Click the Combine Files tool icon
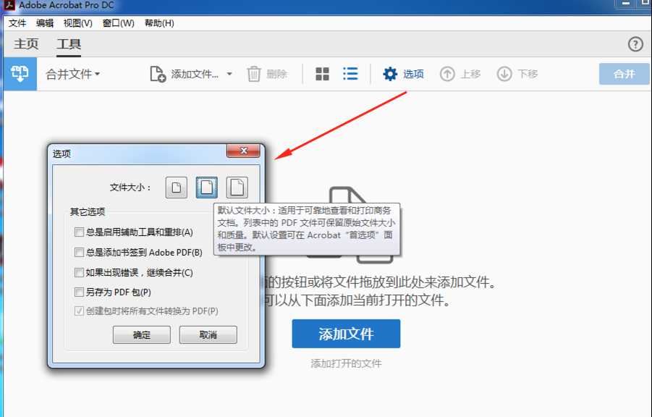Screen dimensions: 652x417 point(20,74)
